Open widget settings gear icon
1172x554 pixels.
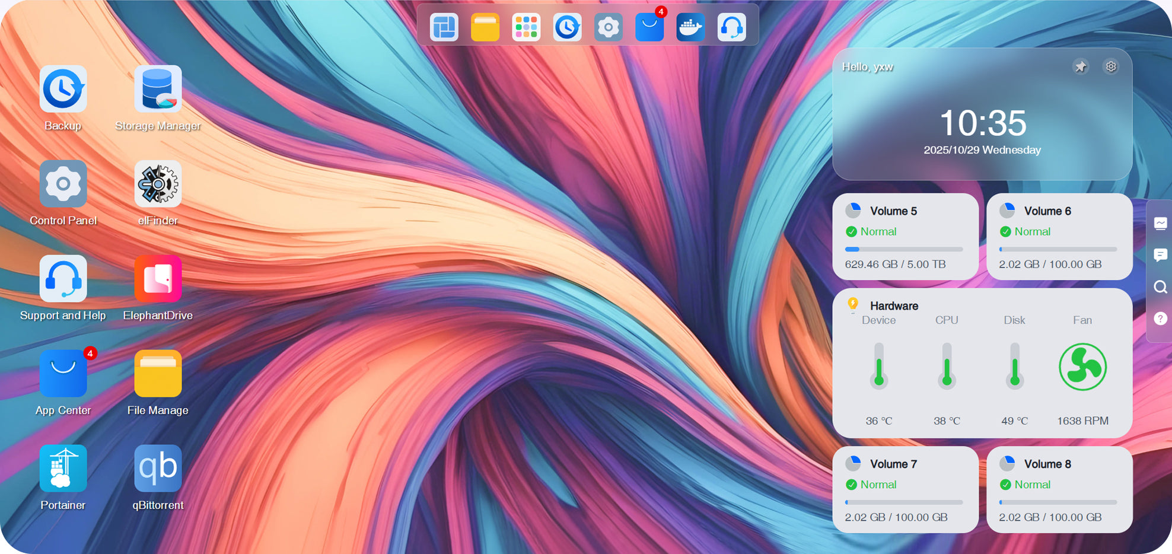tap(1111, 66)
